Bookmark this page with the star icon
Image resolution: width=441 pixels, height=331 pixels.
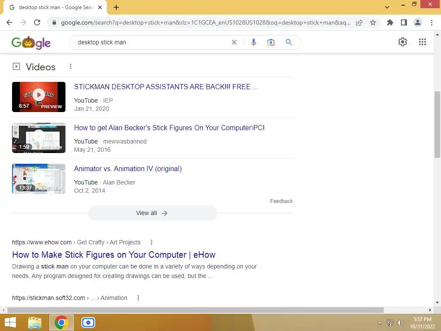[373, 22]
